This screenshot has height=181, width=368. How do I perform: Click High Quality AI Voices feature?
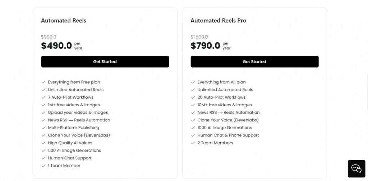coord(70,143)
